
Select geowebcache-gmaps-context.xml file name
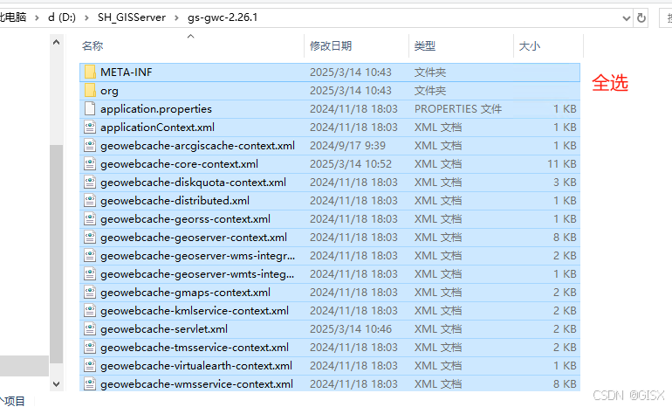(x=185, y=293)
